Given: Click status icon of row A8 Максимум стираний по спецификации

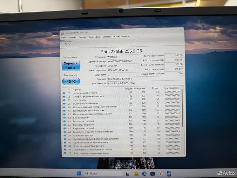Looking at the screenshot, I should coord(65,132).
